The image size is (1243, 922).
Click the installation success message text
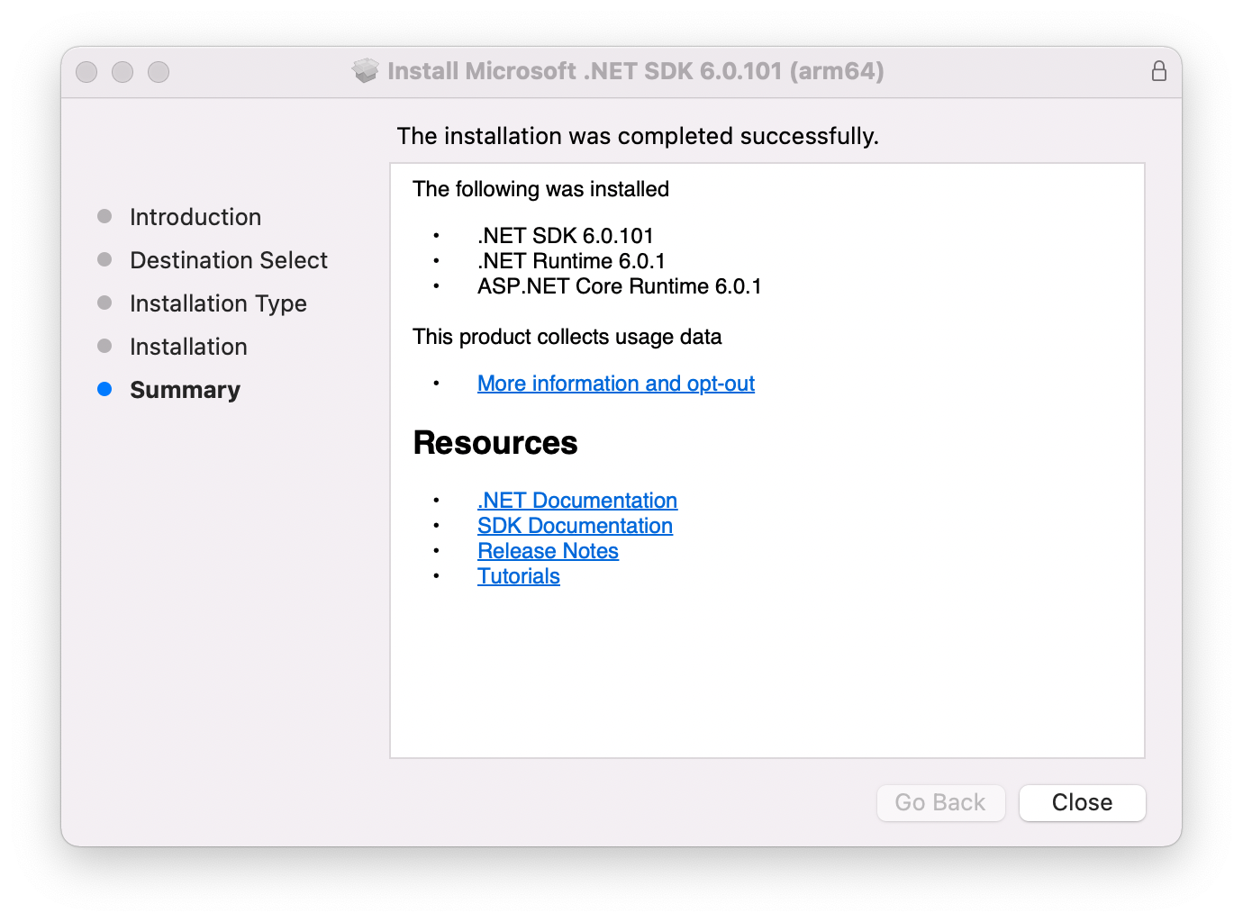coord(638,136)
